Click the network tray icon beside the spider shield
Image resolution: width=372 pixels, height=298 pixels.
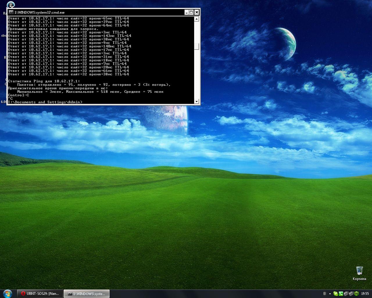(351, 294)
